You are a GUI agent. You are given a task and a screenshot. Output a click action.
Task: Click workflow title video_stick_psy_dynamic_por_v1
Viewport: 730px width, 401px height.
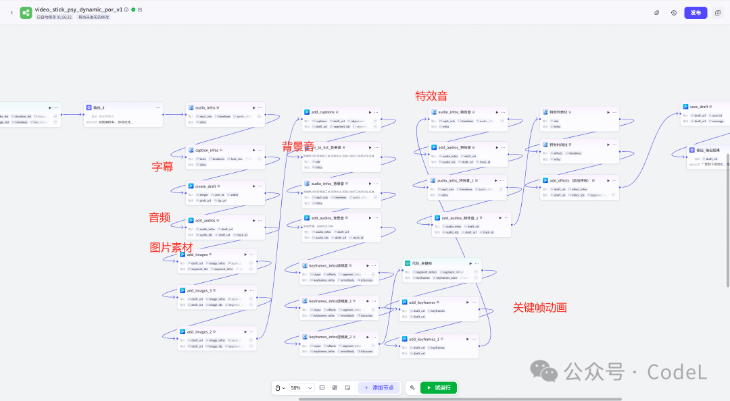[x=78, y=9]
